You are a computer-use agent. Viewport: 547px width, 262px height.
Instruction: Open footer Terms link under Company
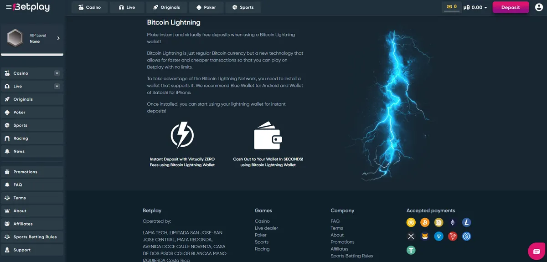[337, 228]
